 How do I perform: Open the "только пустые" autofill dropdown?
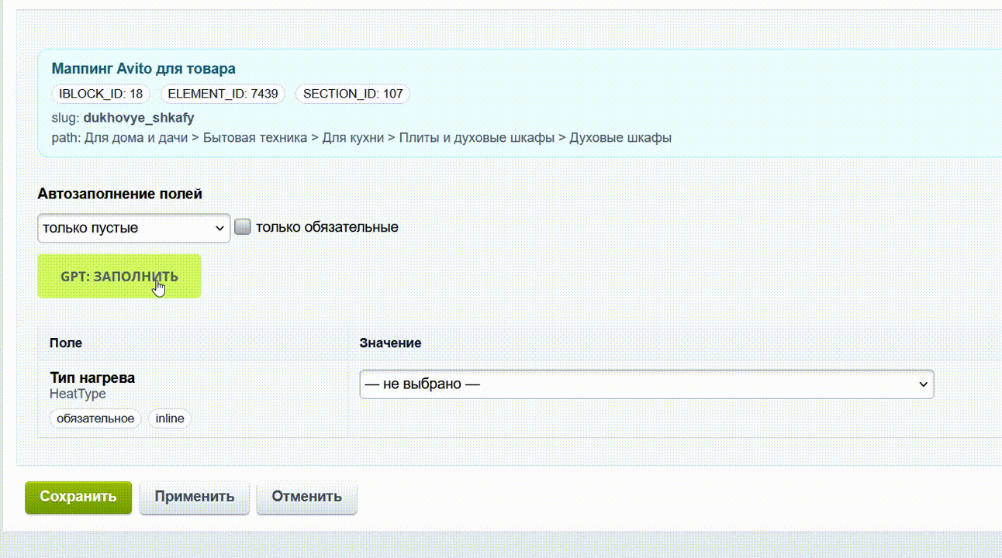[x=133, y=228]
